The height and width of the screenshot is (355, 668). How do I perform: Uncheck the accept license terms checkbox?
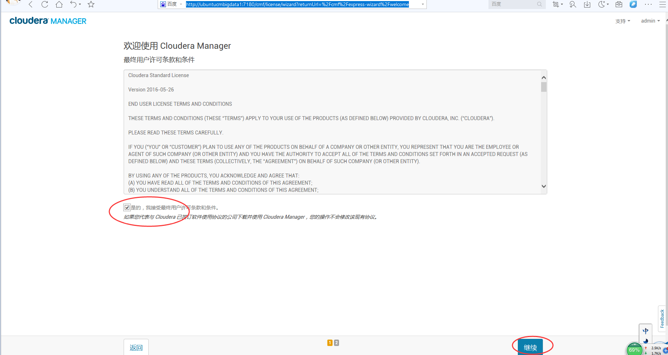coord(127,207)
